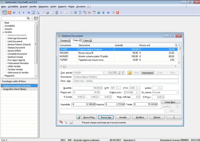Image resolution: width=200 pixels, height=142 pixels.
Task: Switch to the Calce (3) tab
Action: point(87,40)
